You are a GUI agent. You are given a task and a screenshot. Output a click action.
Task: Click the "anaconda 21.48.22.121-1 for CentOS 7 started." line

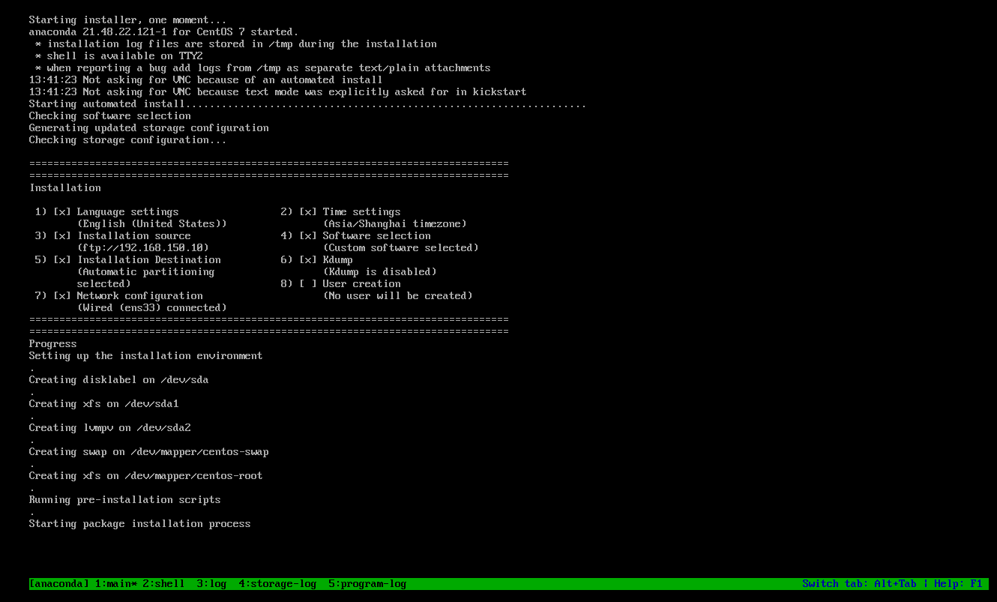pos(164,32)
